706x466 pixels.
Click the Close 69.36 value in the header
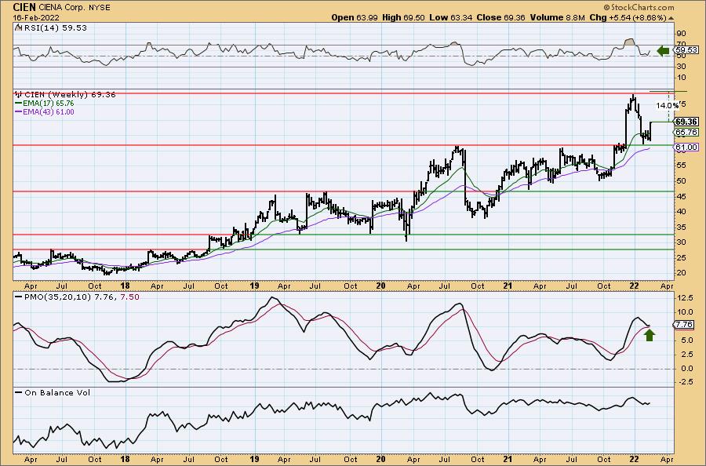coord(500,17)
